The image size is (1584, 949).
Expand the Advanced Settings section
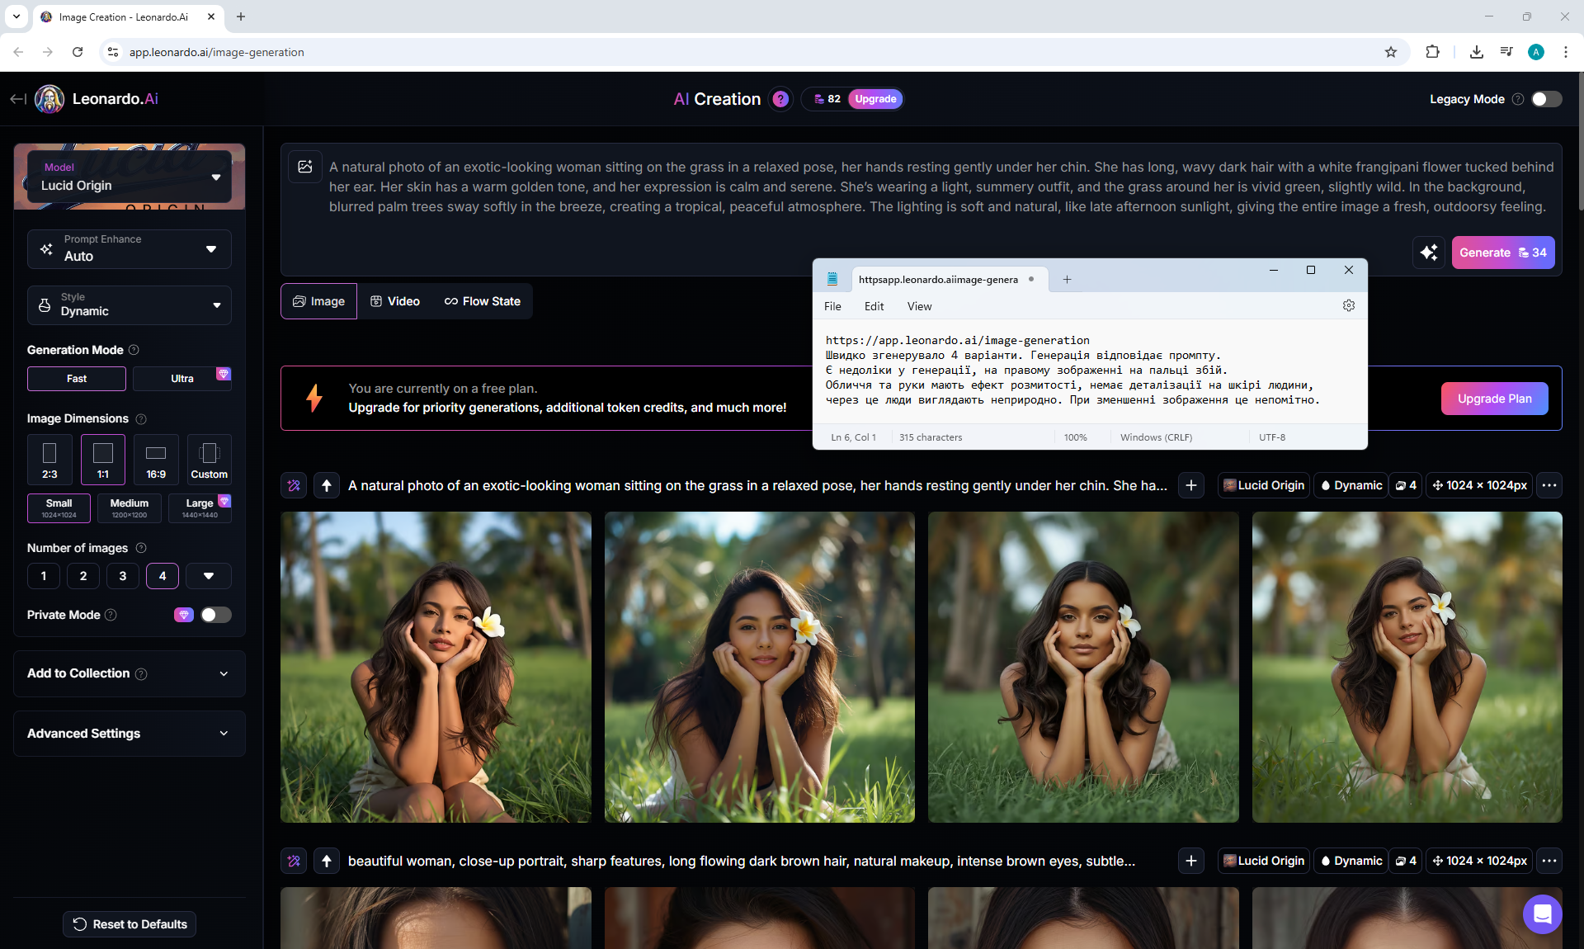point(130,734)
